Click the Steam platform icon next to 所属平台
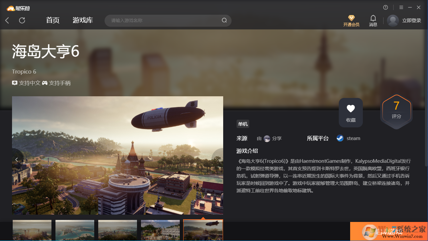Image resolution: width=428 pixels, height=241 pixels. coord(339,138)
